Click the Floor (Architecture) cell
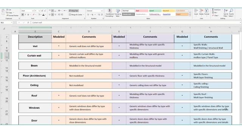This screenshot has width=242, height=136. [35, 76]
